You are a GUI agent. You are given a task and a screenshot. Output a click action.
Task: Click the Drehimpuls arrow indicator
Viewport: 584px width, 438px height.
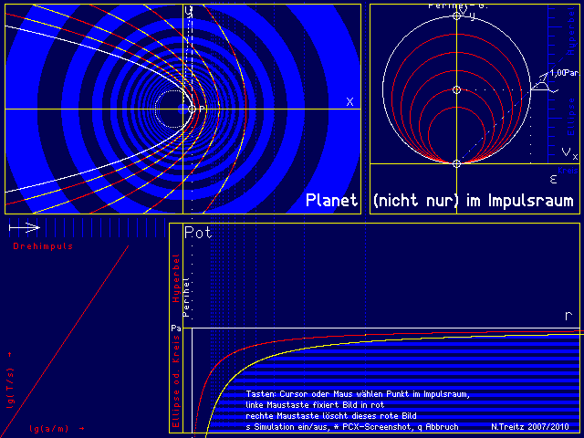pos(24,227)
